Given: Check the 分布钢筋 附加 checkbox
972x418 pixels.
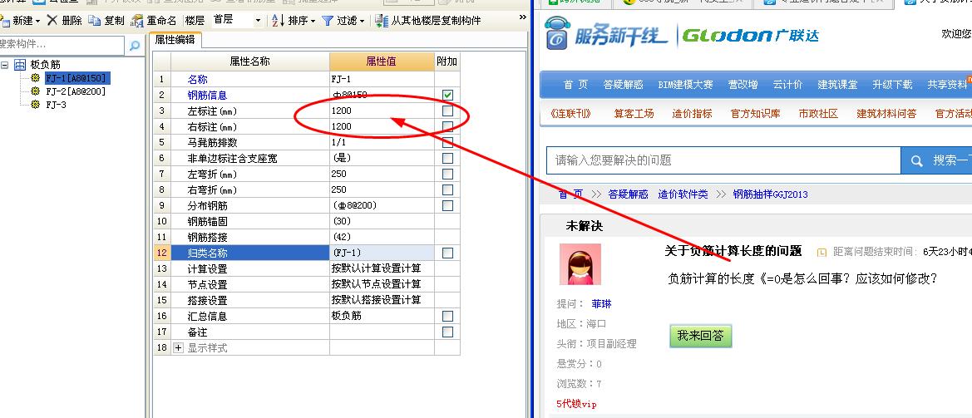Looking at the screenshot, I should [x=447, y=205].
